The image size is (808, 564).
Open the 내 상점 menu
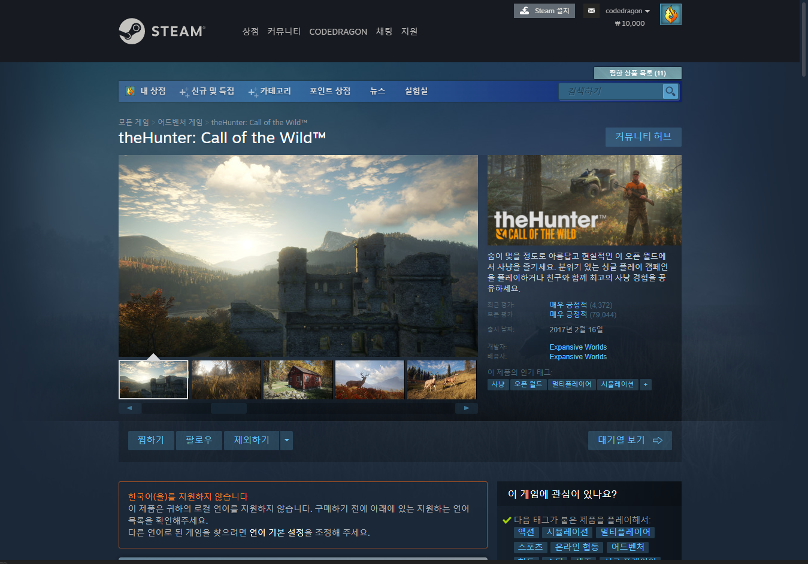(146, 91)
